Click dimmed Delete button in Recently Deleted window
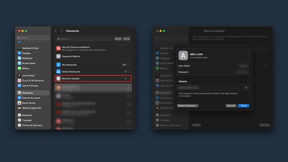This screenshot has width=288, height=162. point(196,125)
